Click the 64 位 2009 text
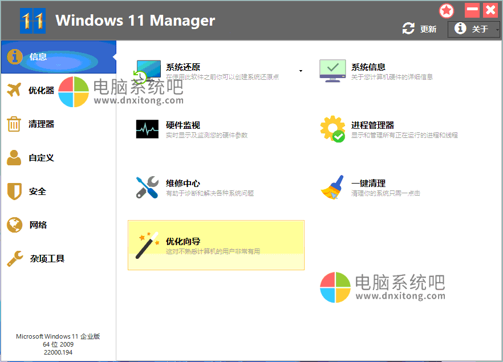The height and width of the screenshot is (362, 503). click(x=58, y=344)
